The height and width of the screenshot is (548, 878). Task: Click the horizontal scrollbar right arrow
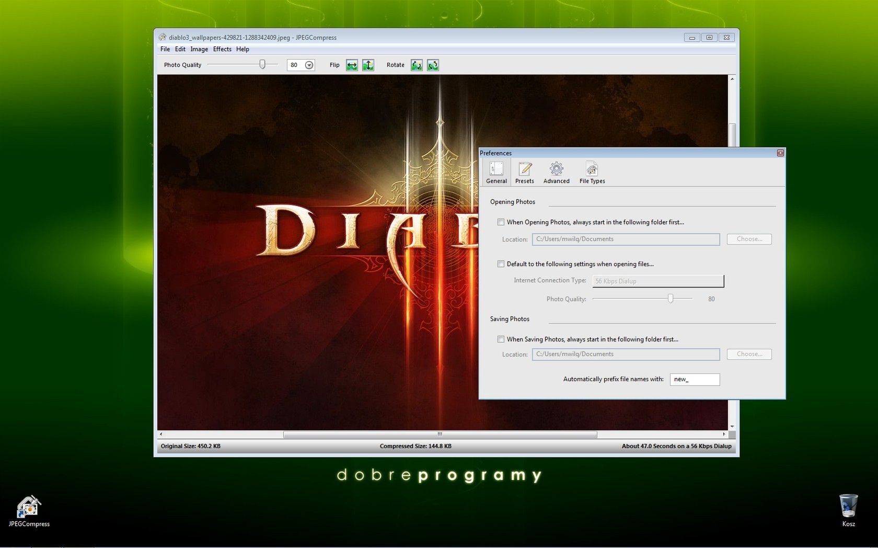(x=724, y=434)
